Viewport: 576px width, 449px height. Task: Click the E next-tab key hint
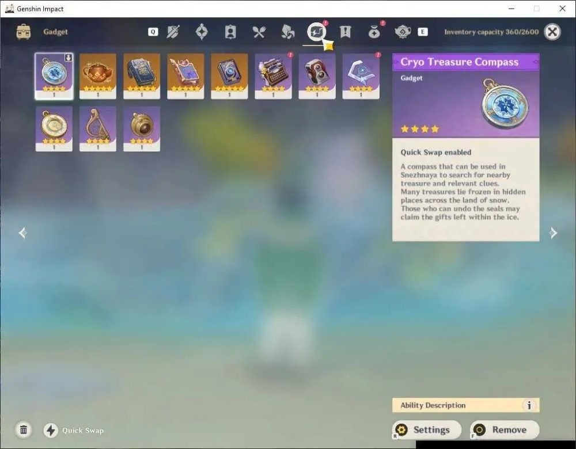click(422, 32)
